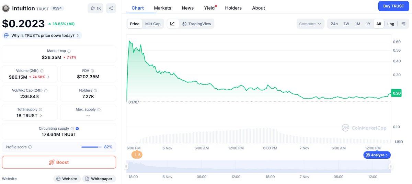Click the FDV info icon
Image resolution: width=412 pixels, height=184 pixels.
[x=92, y=70]
